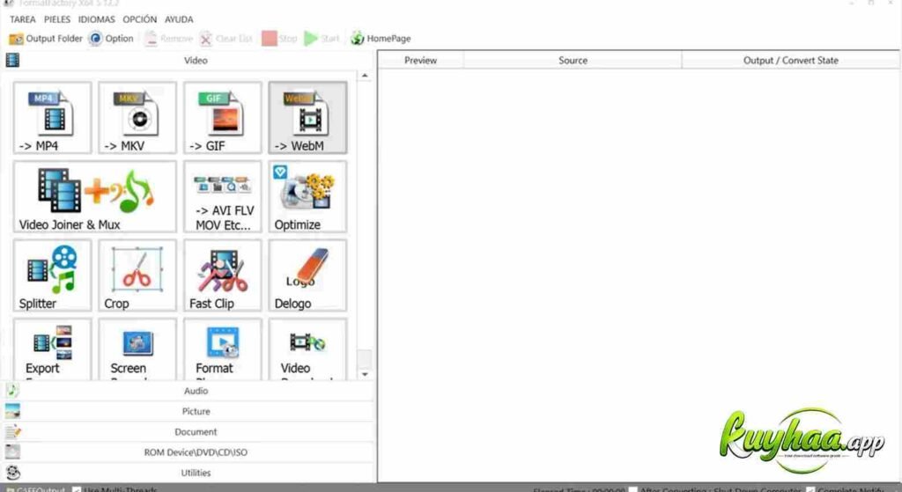Open the Optimize video tool

tap(307, 196)
